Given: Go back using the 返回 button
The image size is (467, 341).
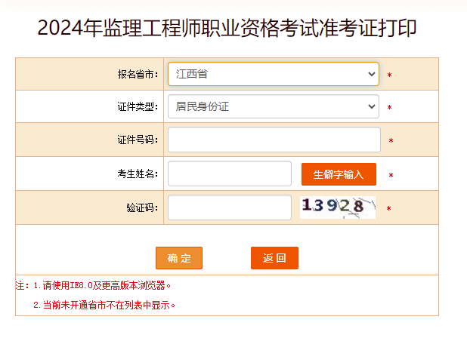Looking at the screenshot, I should (274, 258).
